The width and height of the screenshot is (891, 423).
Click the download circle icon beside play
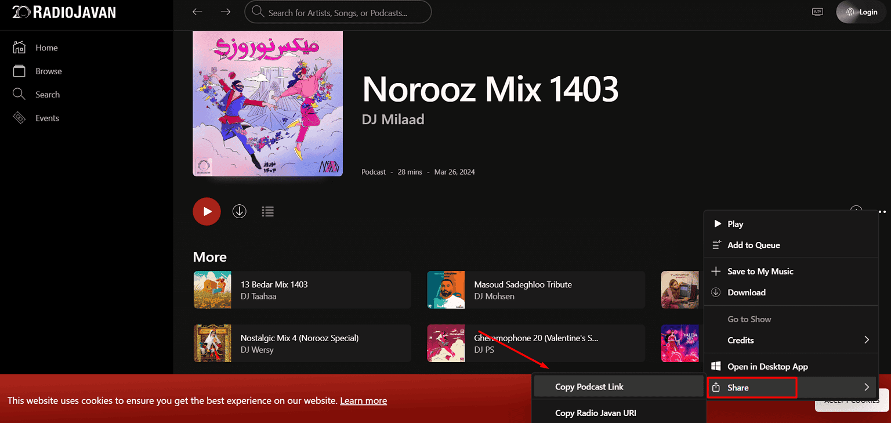coord(240,212)
